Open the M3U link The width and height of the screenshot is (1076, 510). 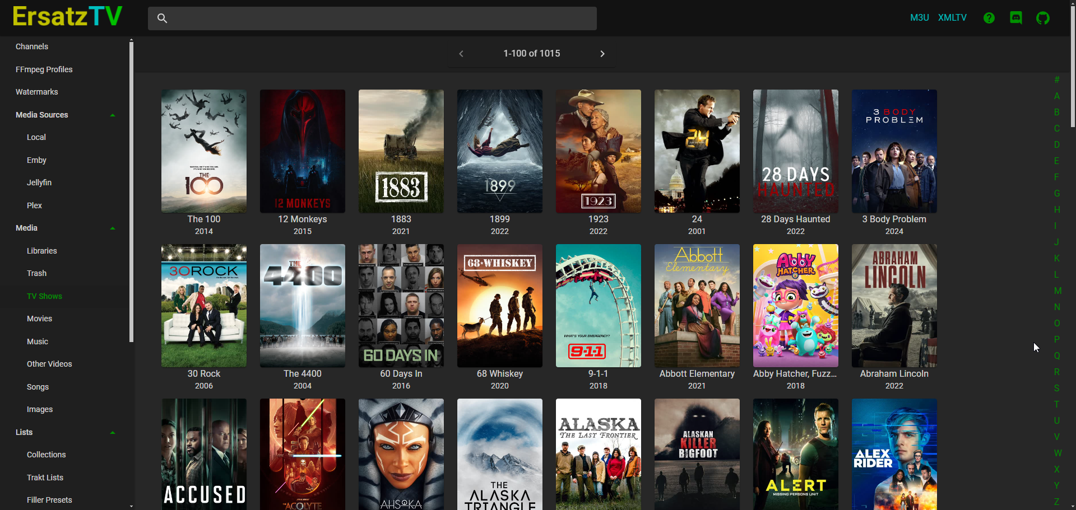(920, 18)
